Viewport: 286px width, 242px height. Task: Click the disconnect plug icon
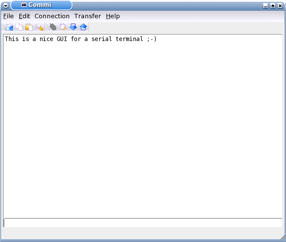click(63, 27)
